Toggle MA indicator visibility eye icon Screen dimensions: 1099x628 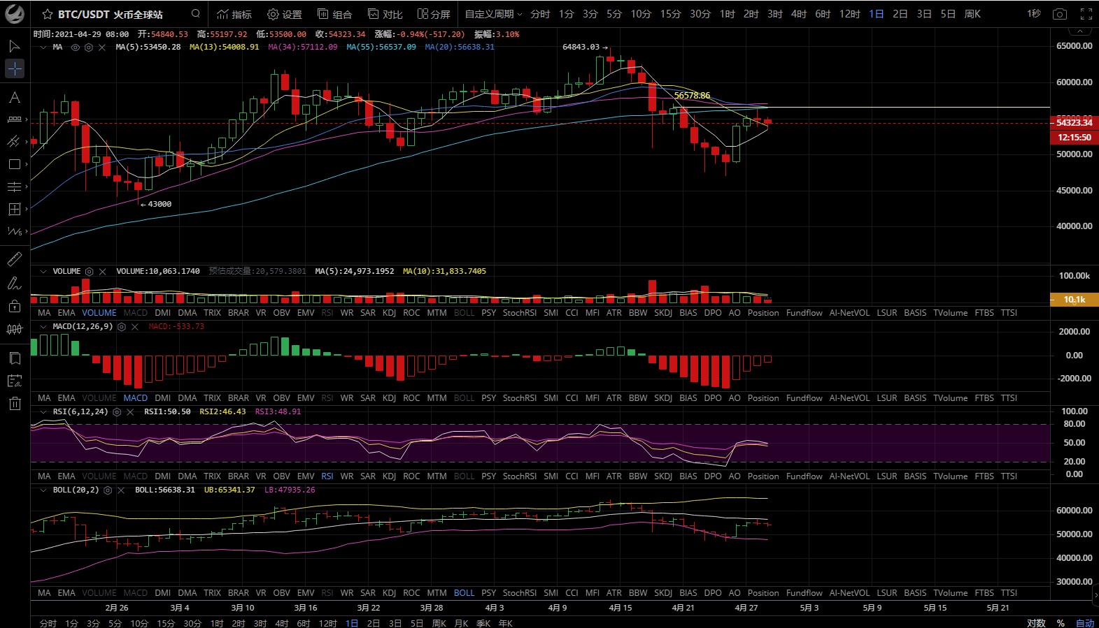[x=76, y=48]
